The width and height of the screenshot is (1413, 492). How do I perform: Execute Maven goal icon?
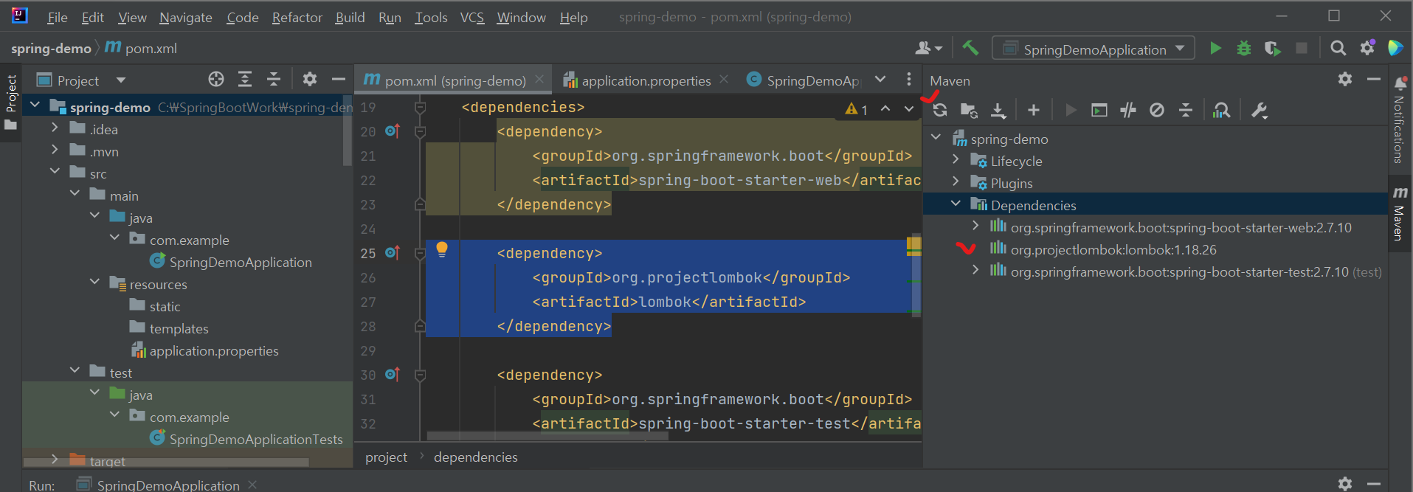pyautogui.click(x=1099, y=111)
